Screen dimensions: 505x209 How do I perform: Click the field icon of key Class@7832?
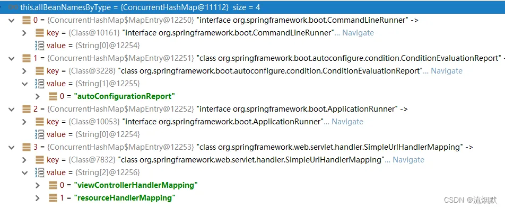(40, 160)
